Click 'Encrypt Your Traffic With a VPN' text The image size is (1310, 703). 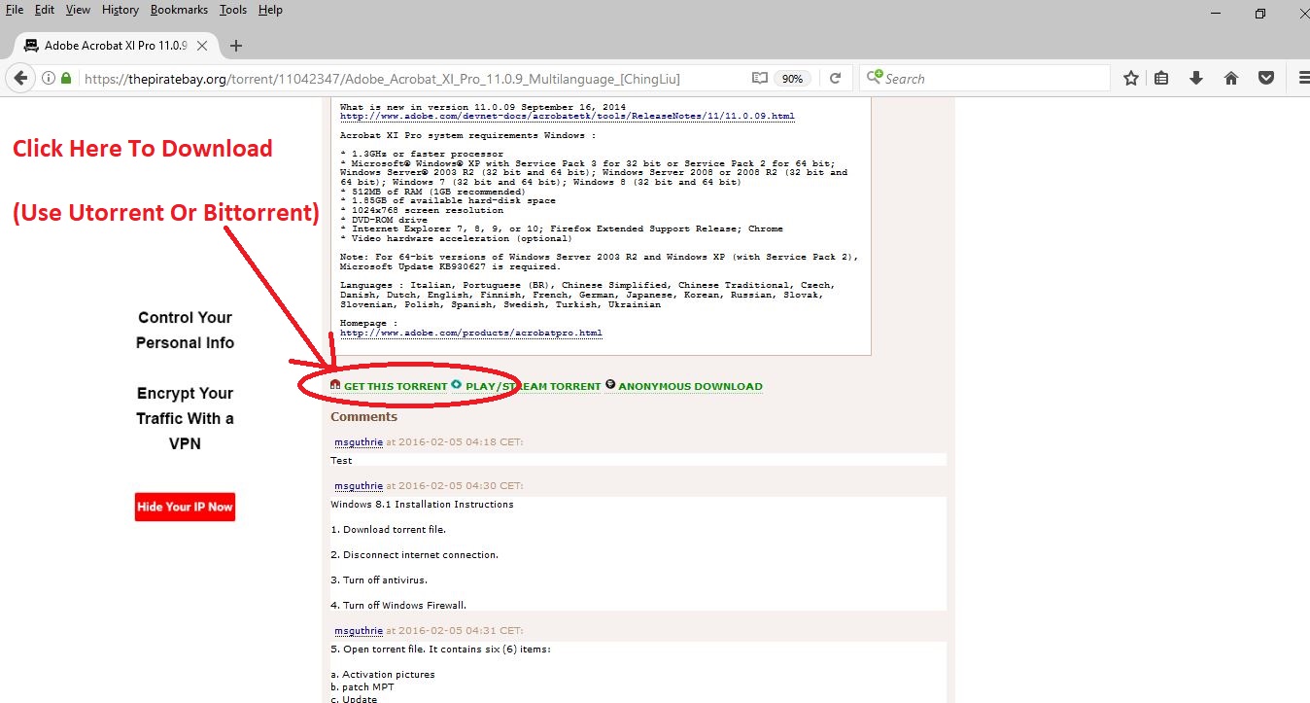tap(185, 418)
